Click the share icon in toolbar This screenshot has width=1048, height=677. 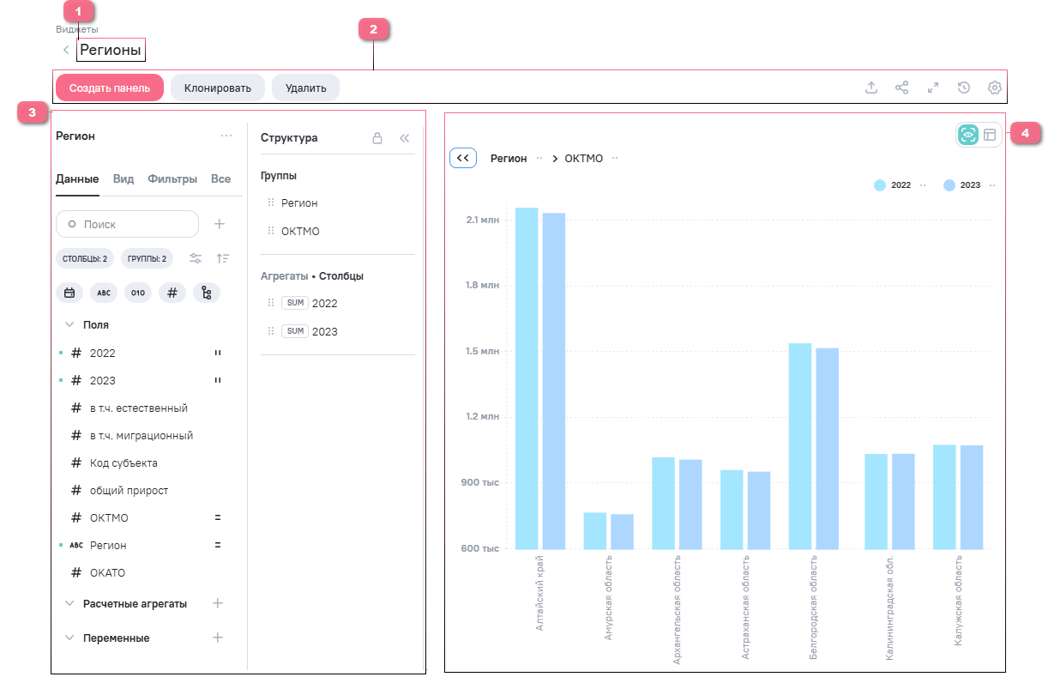[901, 88]
